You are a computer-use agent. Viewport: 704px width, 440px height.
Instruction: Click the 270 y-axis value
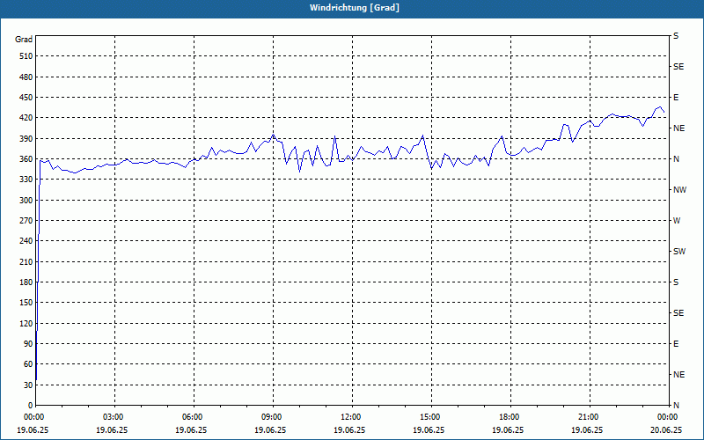coord(26,221)
